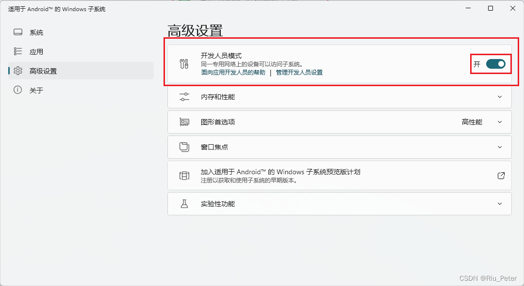Click 注册以获取和使用子系统的早期版本 description
Screen dimensions: 524x286
249,181
